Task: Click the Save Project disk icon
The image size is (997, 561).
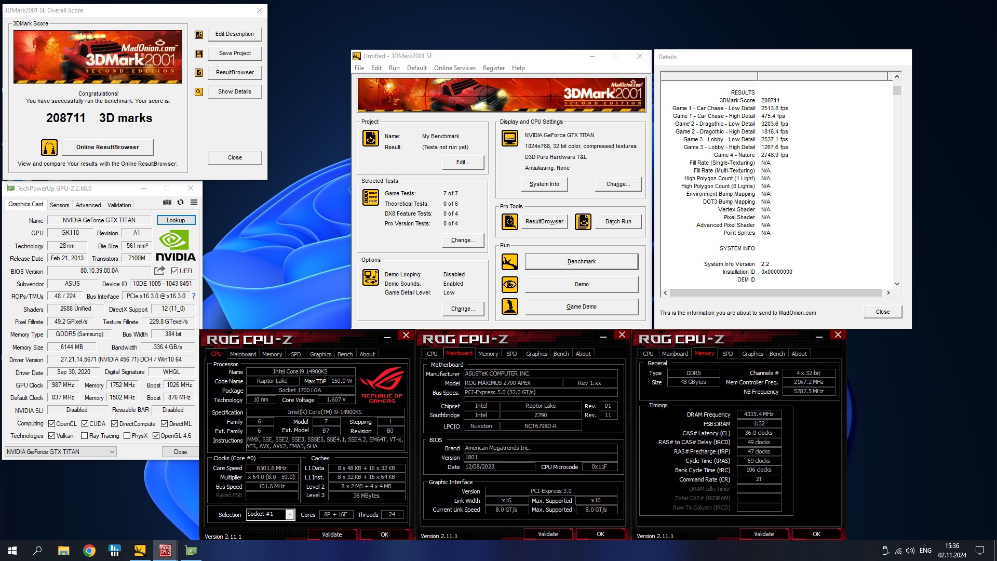Action: coord(199,54)
